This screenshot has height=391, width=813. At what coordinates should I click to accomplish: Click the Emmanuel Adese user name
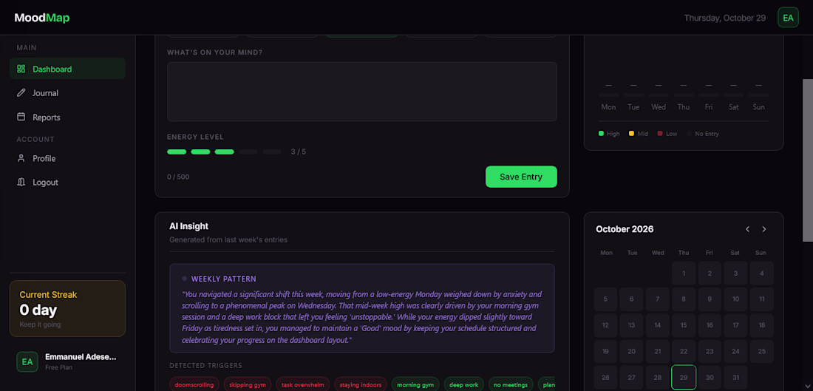pos(81,357)
